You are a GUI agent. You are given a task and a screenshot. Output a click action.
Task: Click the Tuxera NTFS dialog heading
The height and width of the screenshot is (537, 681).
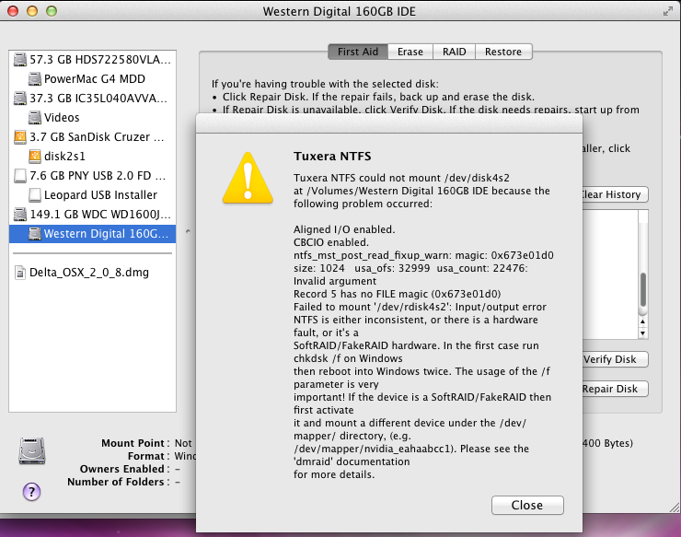pos(332,156)
